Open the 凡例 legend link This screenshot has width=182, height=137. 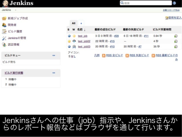pos(97,55)
